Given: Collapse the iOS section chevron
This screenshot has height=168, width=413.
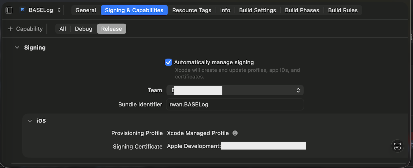Looking at the screenshot, I should 30,121.
